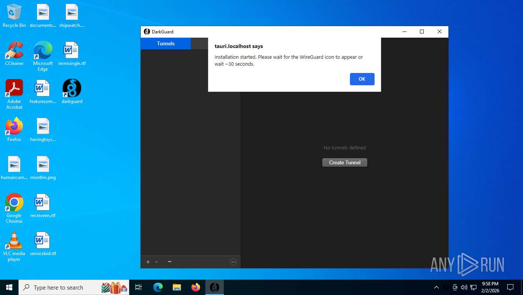Viewport: 523px width, 295px height.
Task: Select the Microsoft Edge desktop shortcut
Action: click(x=43, y=56)
